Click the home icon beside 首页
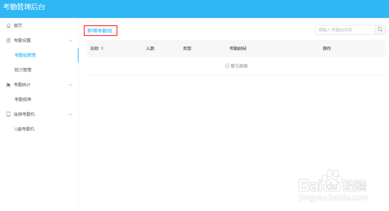This screenshot has width=389, height=211. [x=9, y=26]
